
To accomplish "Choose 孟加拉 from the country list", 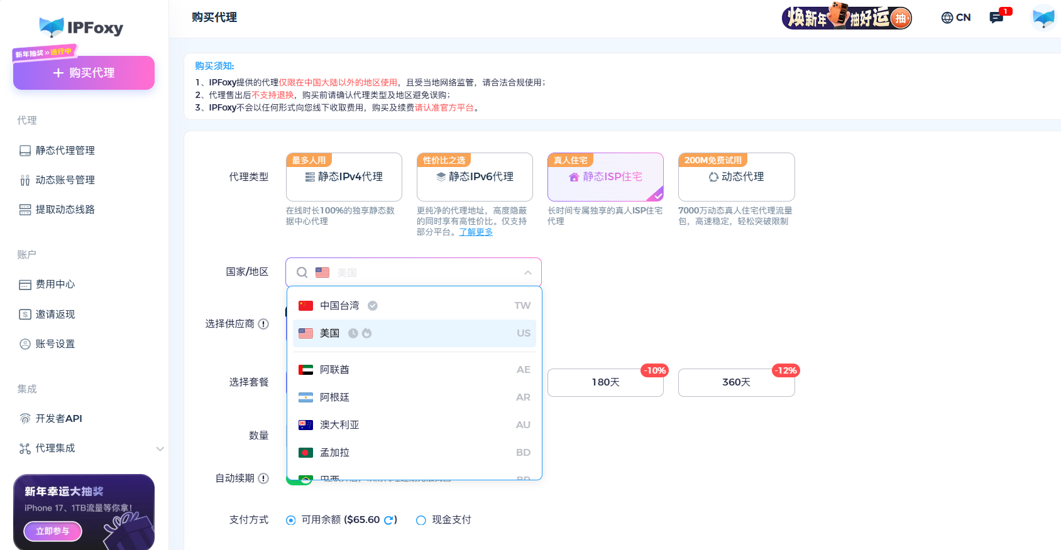I will [414, 453].
